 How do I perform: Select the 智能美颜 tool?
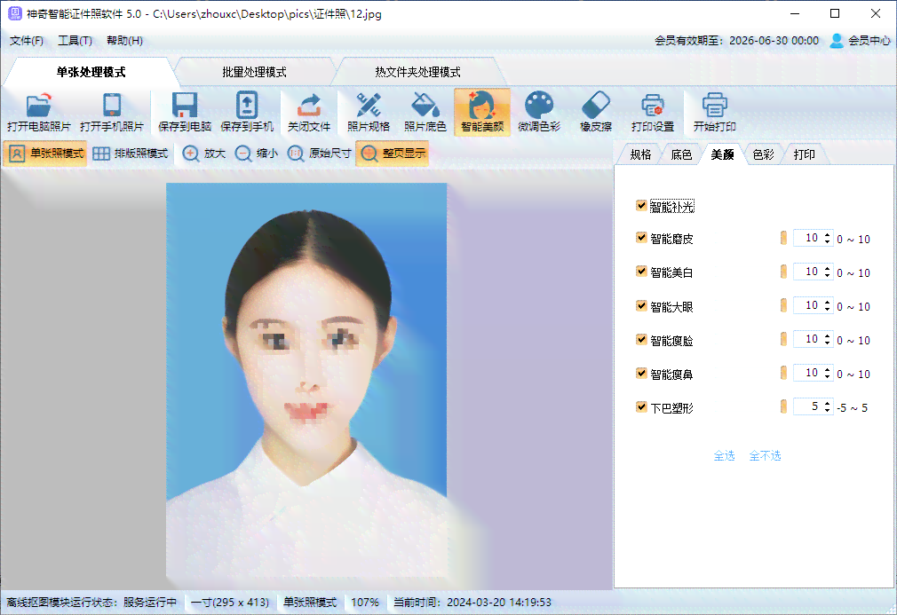coord(482,112)
